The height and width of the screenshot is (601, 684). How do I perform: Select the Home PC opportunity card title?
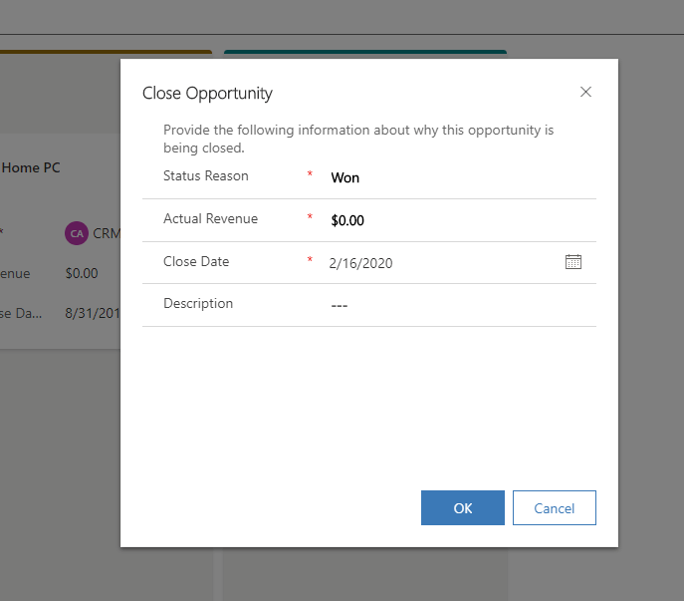click(31, 168)
